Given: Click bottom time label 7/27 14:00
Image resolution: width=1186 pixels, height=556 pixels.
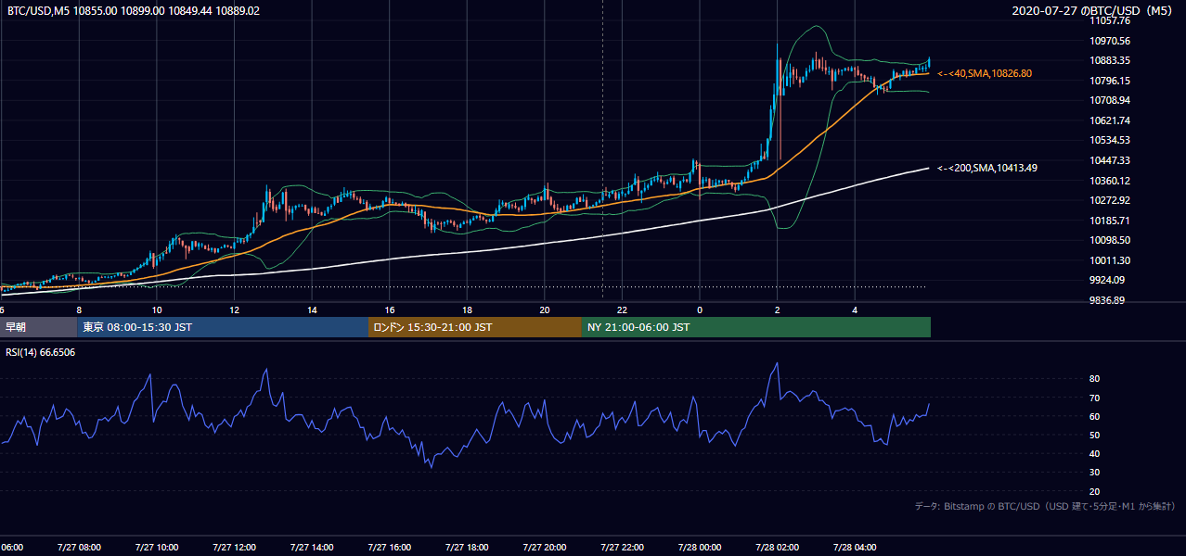Looking at the screenshot, I should [312, 548].
